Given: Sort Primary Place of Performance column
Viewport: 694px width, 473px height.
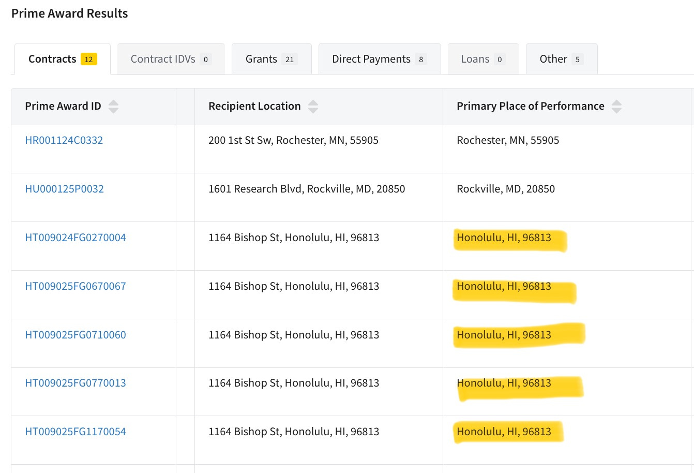Looking at the screenshot, I should pos(616,106).
